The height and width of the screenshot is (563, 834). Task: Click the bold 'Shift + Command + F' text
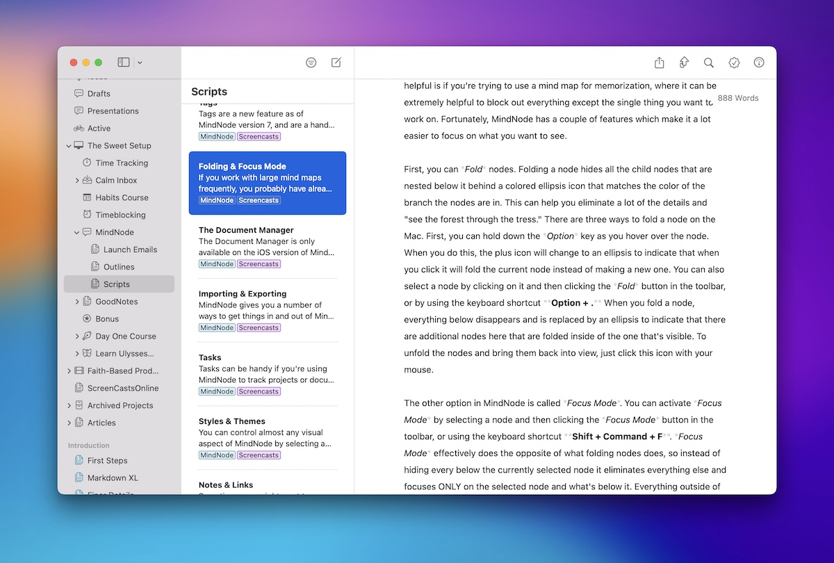[x=617, y=436]
